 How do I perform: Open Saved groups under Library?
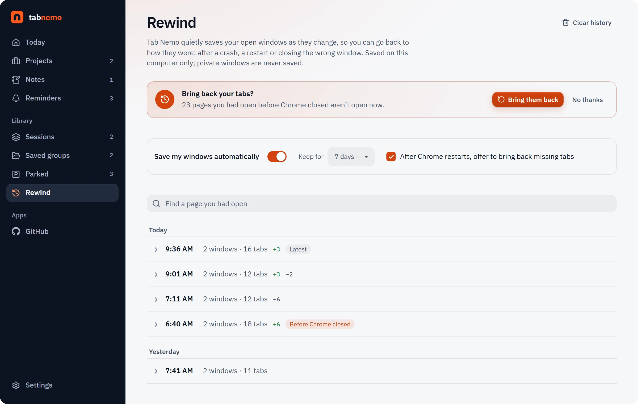pos(62,155)
